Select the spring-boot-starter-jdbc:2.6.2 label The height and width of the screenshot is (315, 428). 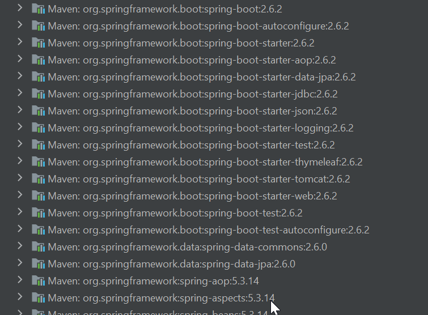[193, 94]
